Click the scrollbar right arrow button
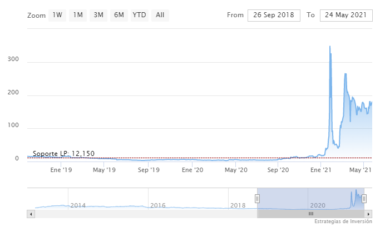Image resolution: width=380 pixels, height=227 pixels. click(x=369, y=214)
